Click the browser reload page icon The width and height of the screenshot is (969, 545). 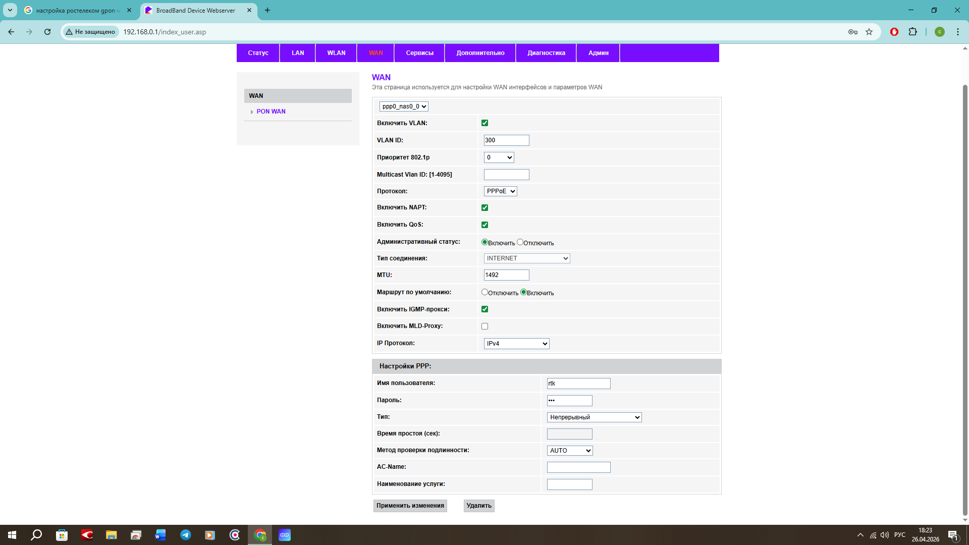coord(47,32)
